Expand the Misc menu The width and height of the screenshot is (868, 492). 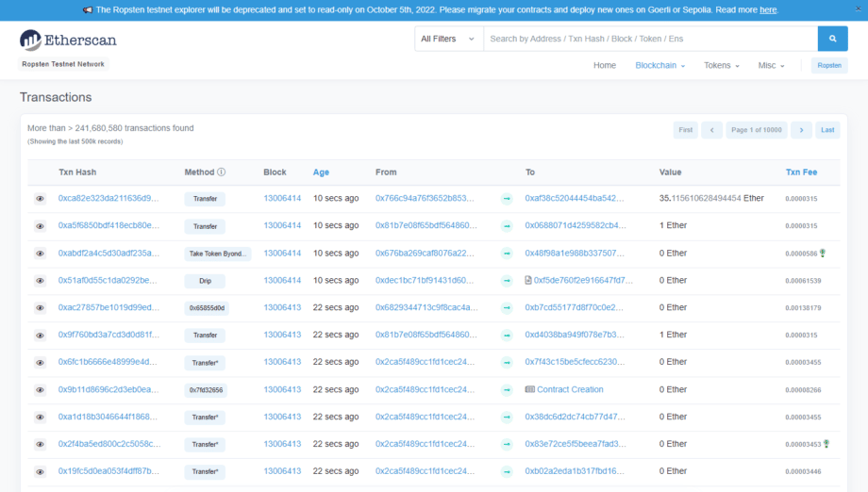[x=771, y=65]
